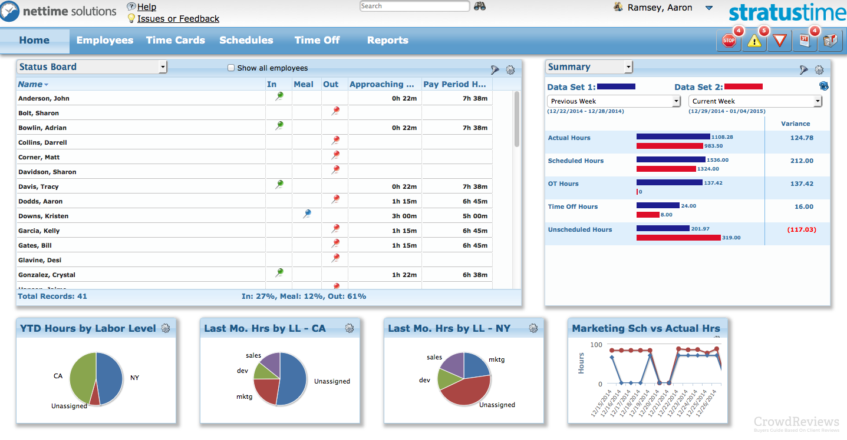847x440 pixels.
Task: Click the OT Hours row label
Action: [x=563, y=184]
